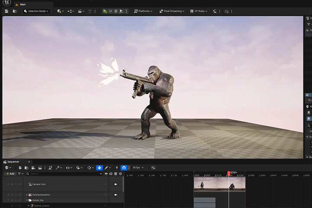The image size is (312, 208).
Task: Open the cinematics clapperboard dropdown
Action: coord(81,11)
